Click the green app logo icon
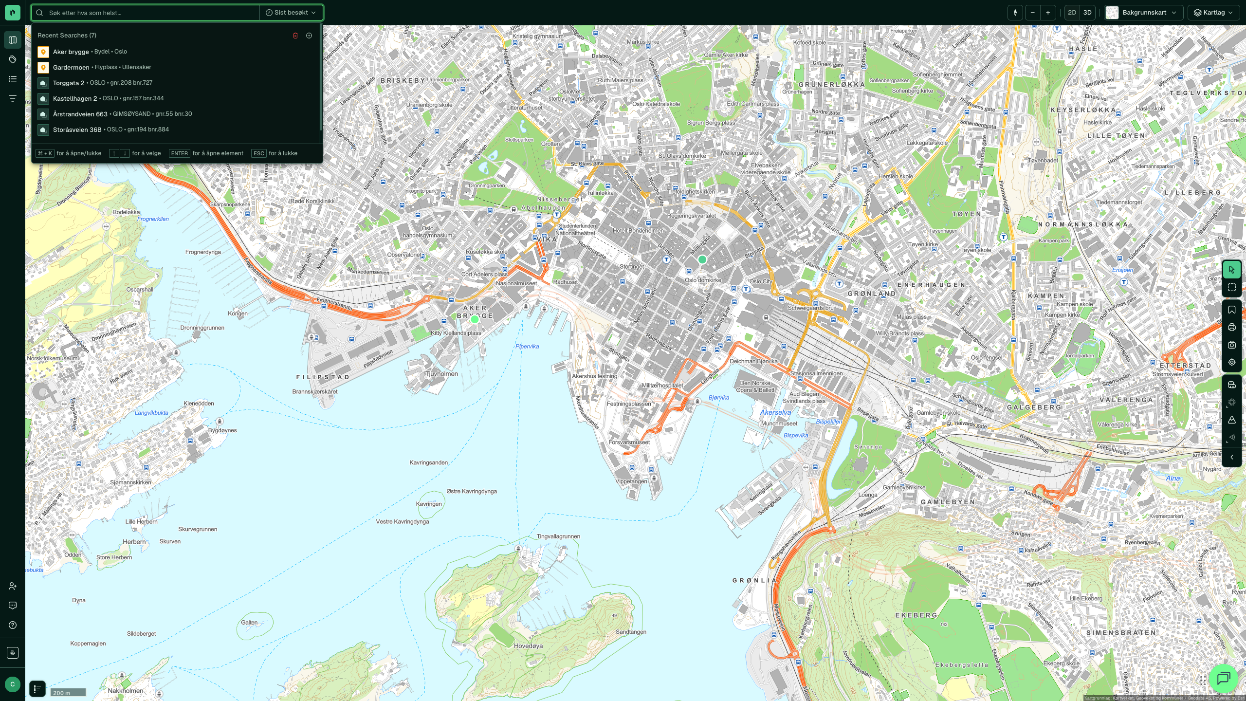The image size is (1246, 701). point(12,12)
